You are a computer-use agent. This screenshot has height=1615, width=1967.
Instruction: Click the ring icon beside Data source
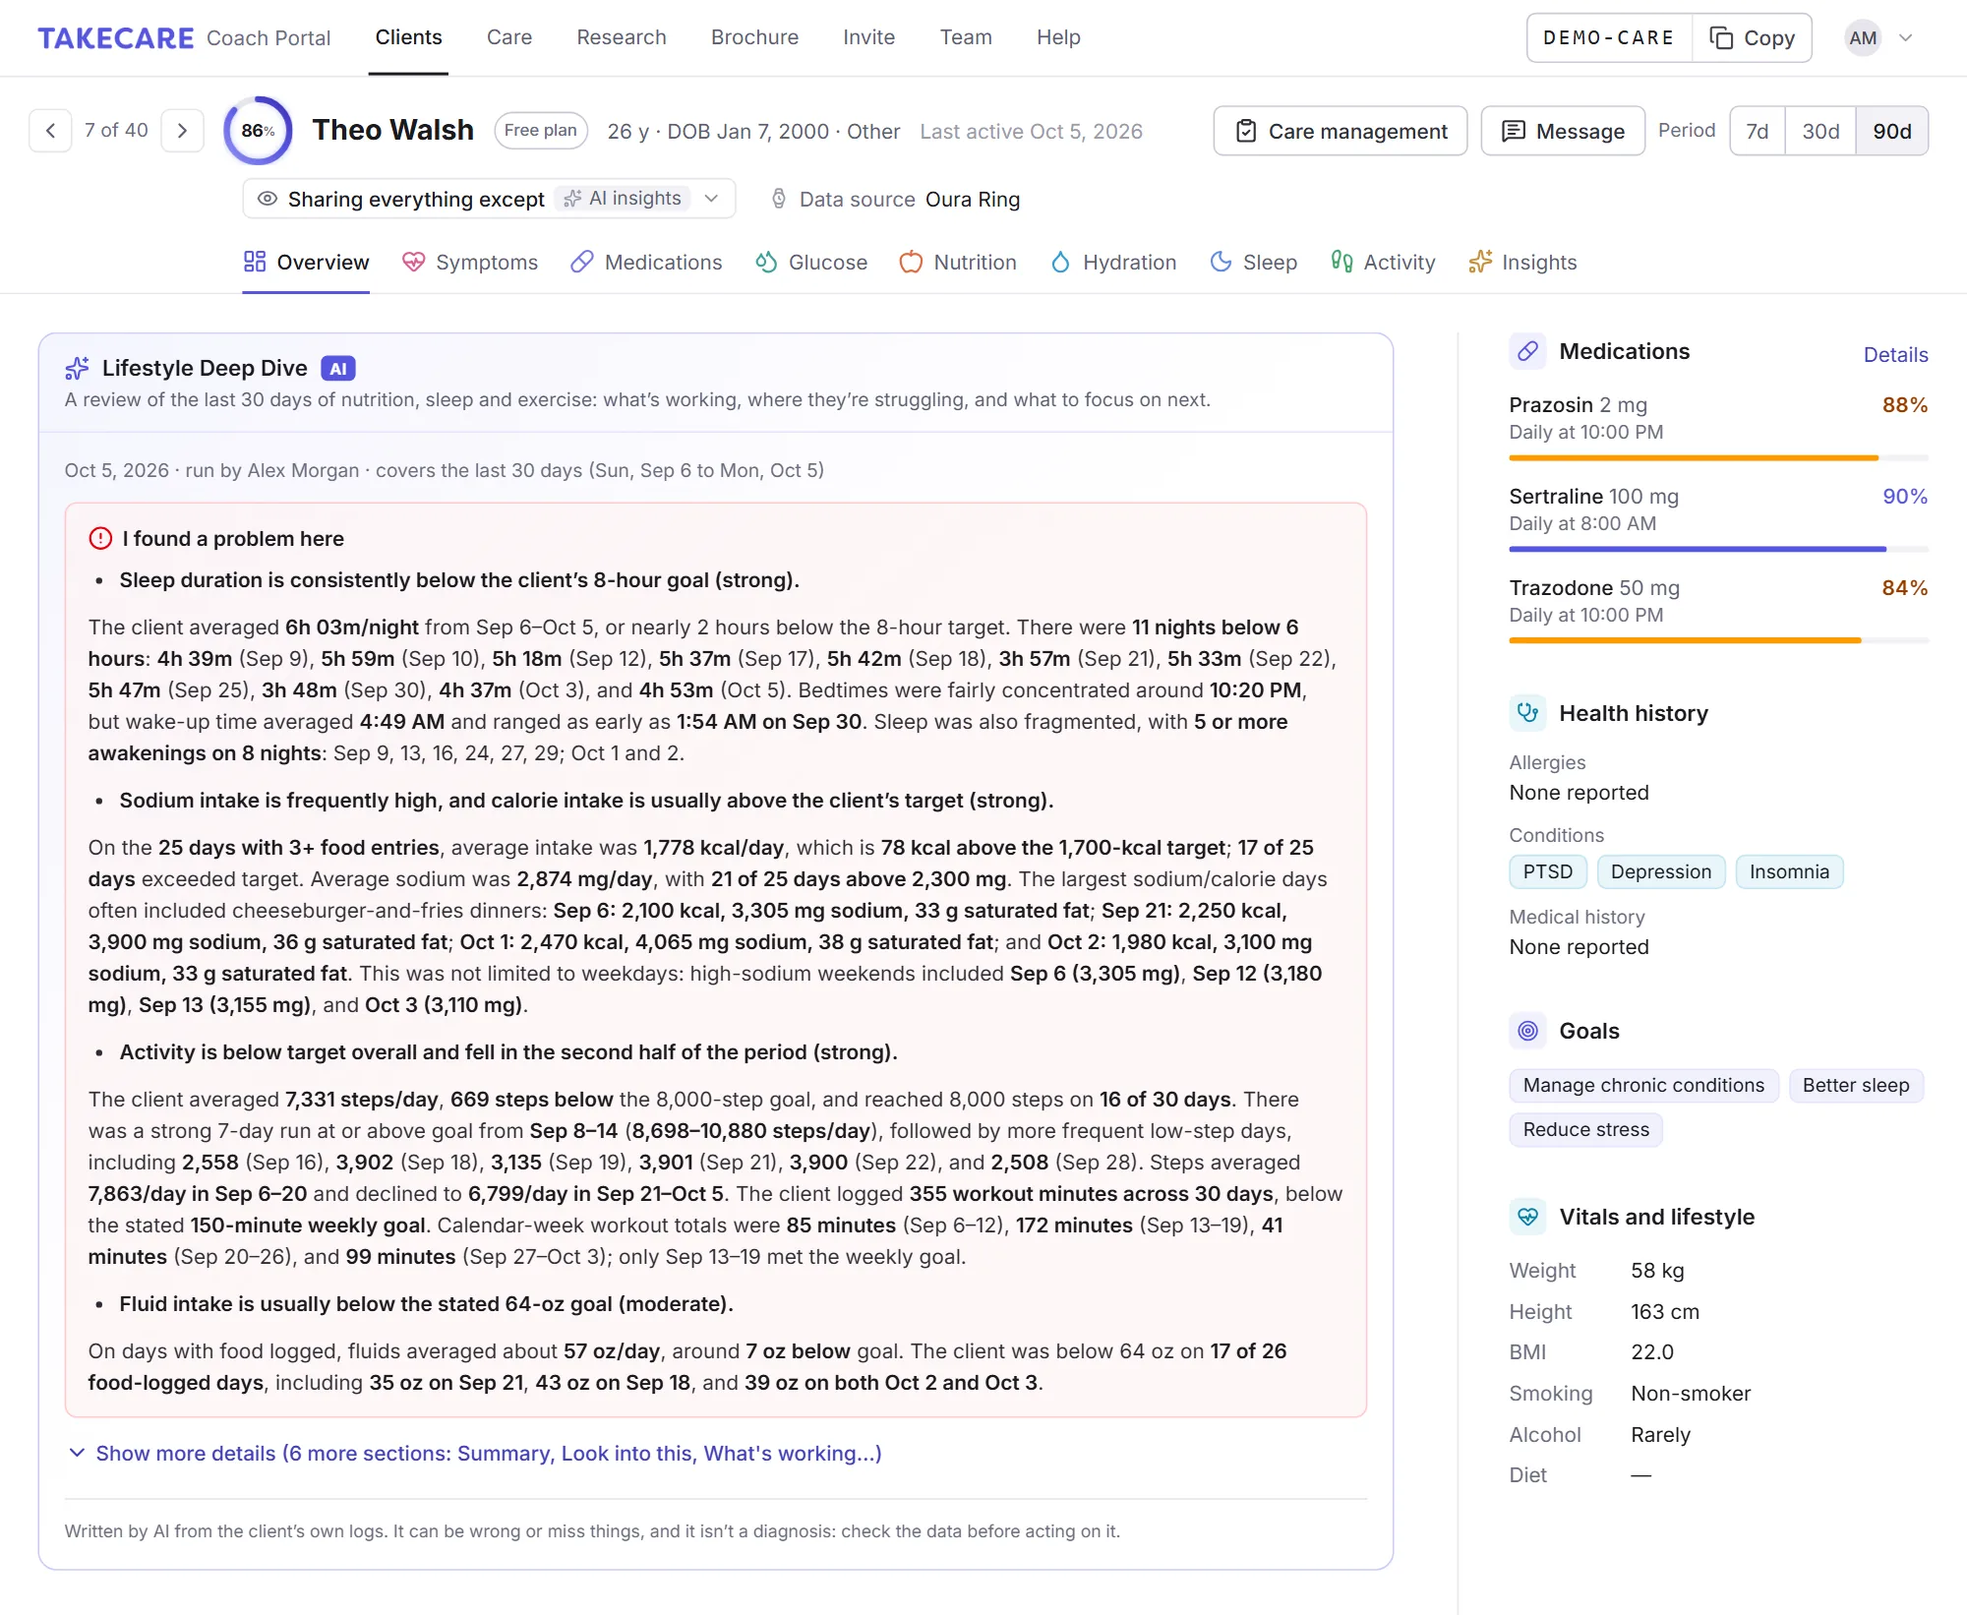(x=779, y=200)
